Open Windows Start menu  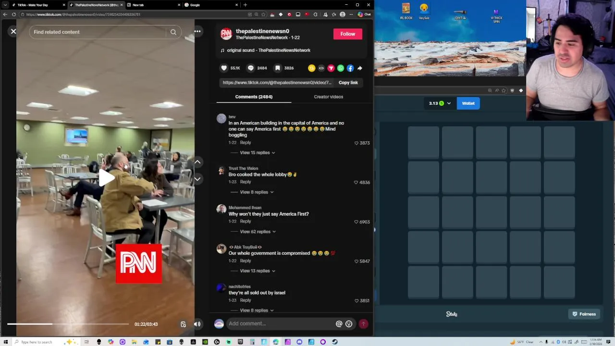[6, 342]
